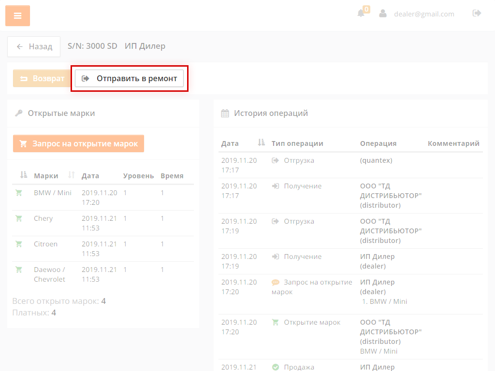Click the Тип операции column header

[297, 143]
